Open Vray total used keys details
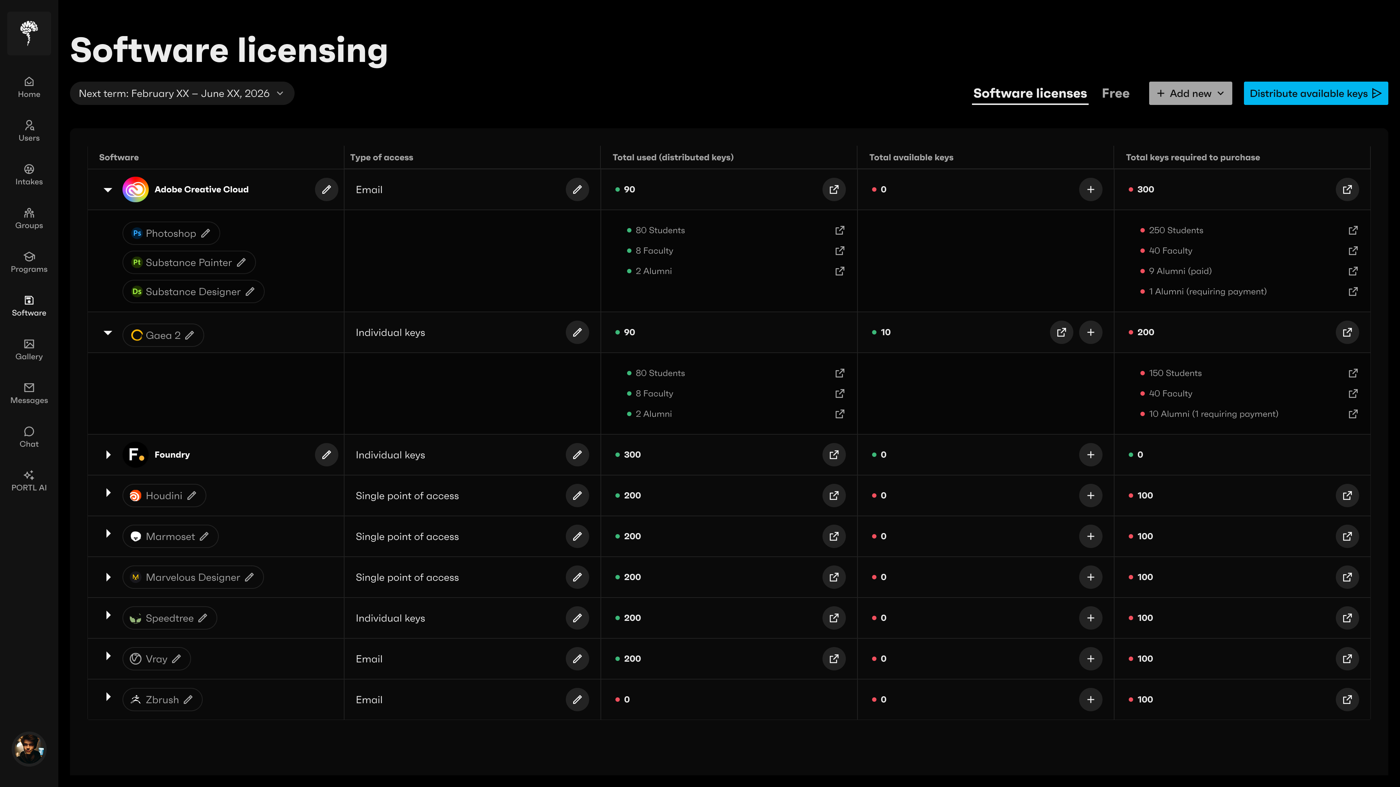 [834, 659]
